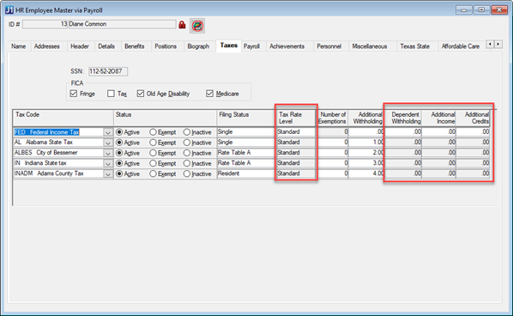Switch to the Miscellaneous tab

(x=370, y=46)
